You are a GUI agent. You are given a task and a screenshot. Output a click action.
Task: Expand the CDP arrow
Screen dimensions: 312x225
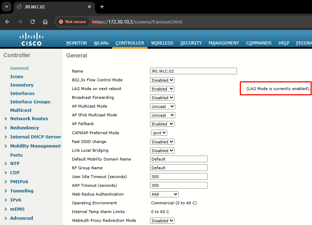coord(6,173)
